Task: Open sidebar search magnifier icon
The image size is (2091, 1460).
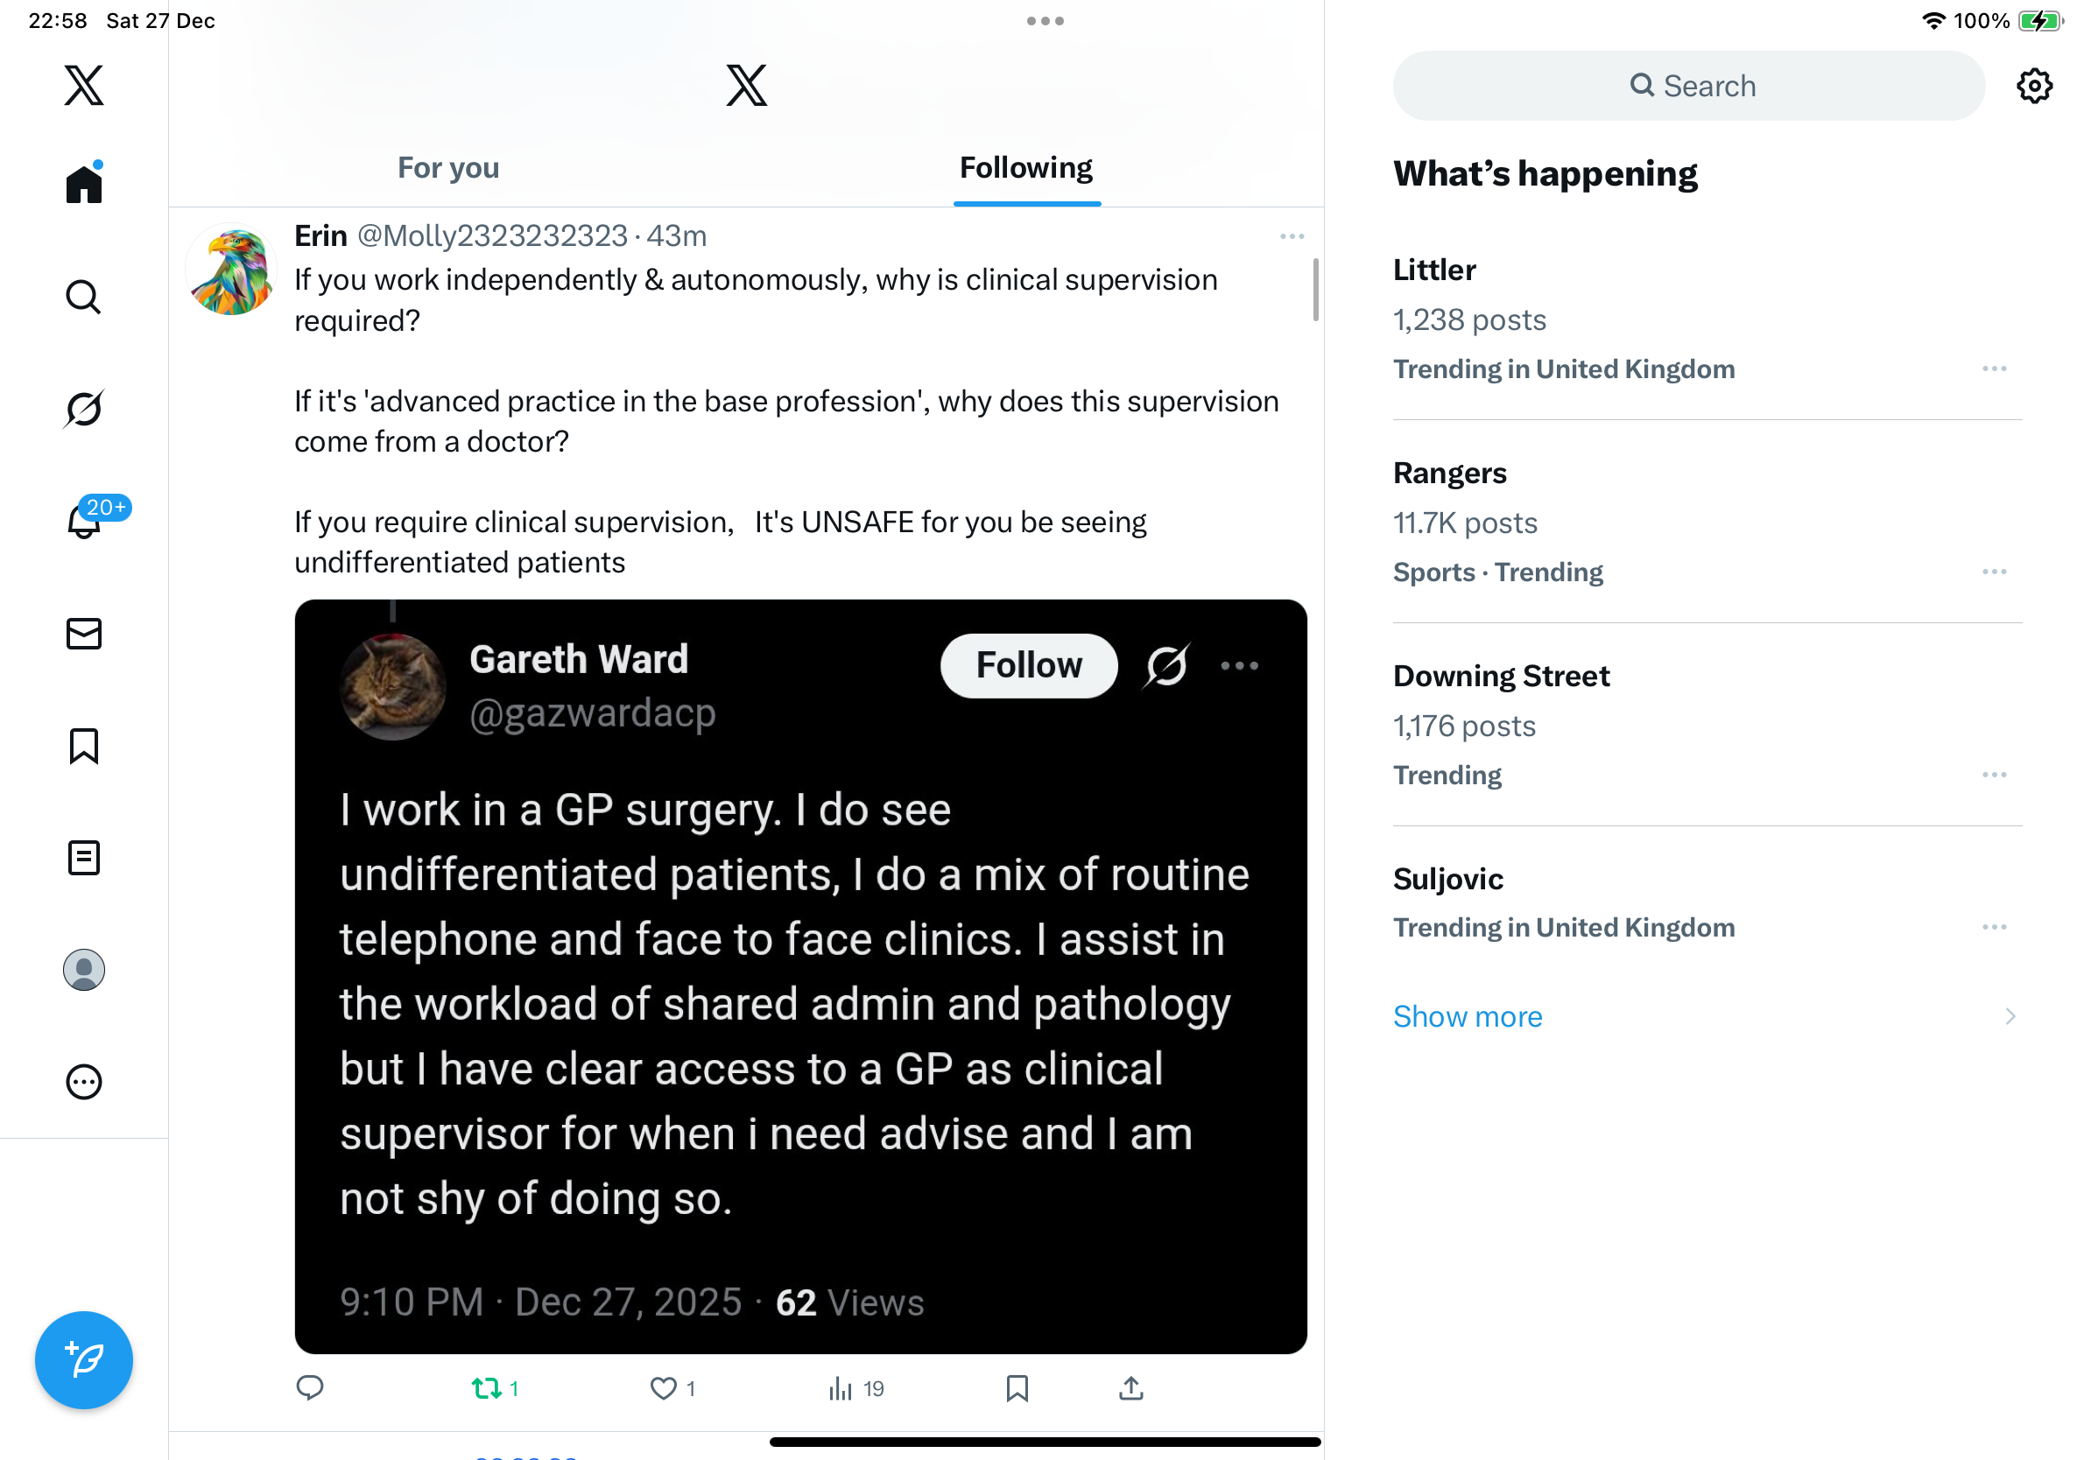Action: pyautogui.click(x=84, y=297)
